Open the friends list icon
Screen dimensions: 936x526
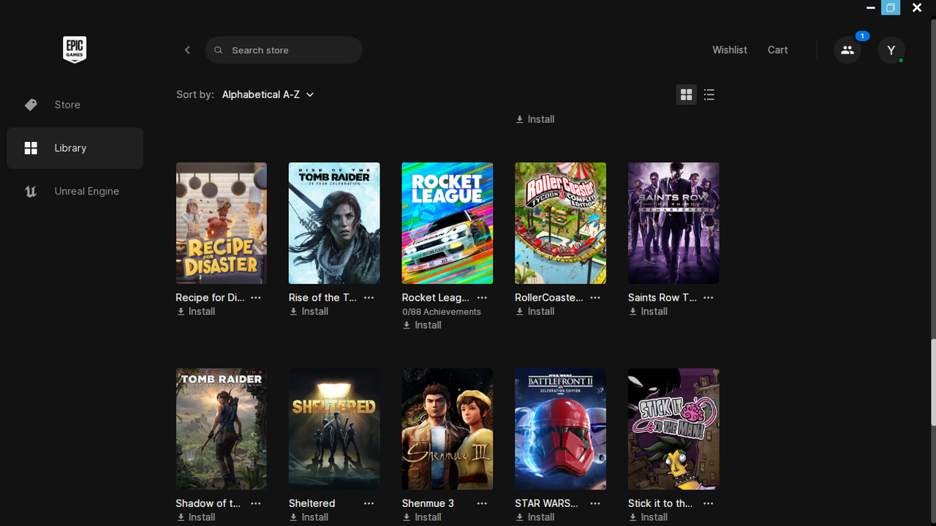click(848, 50)
